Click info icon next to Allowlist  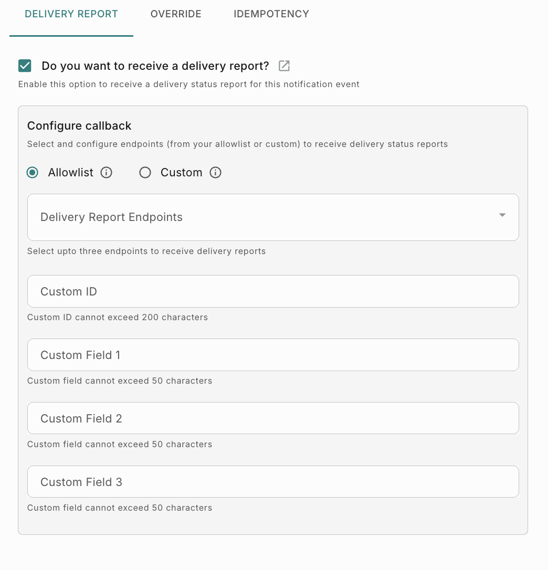107,173
